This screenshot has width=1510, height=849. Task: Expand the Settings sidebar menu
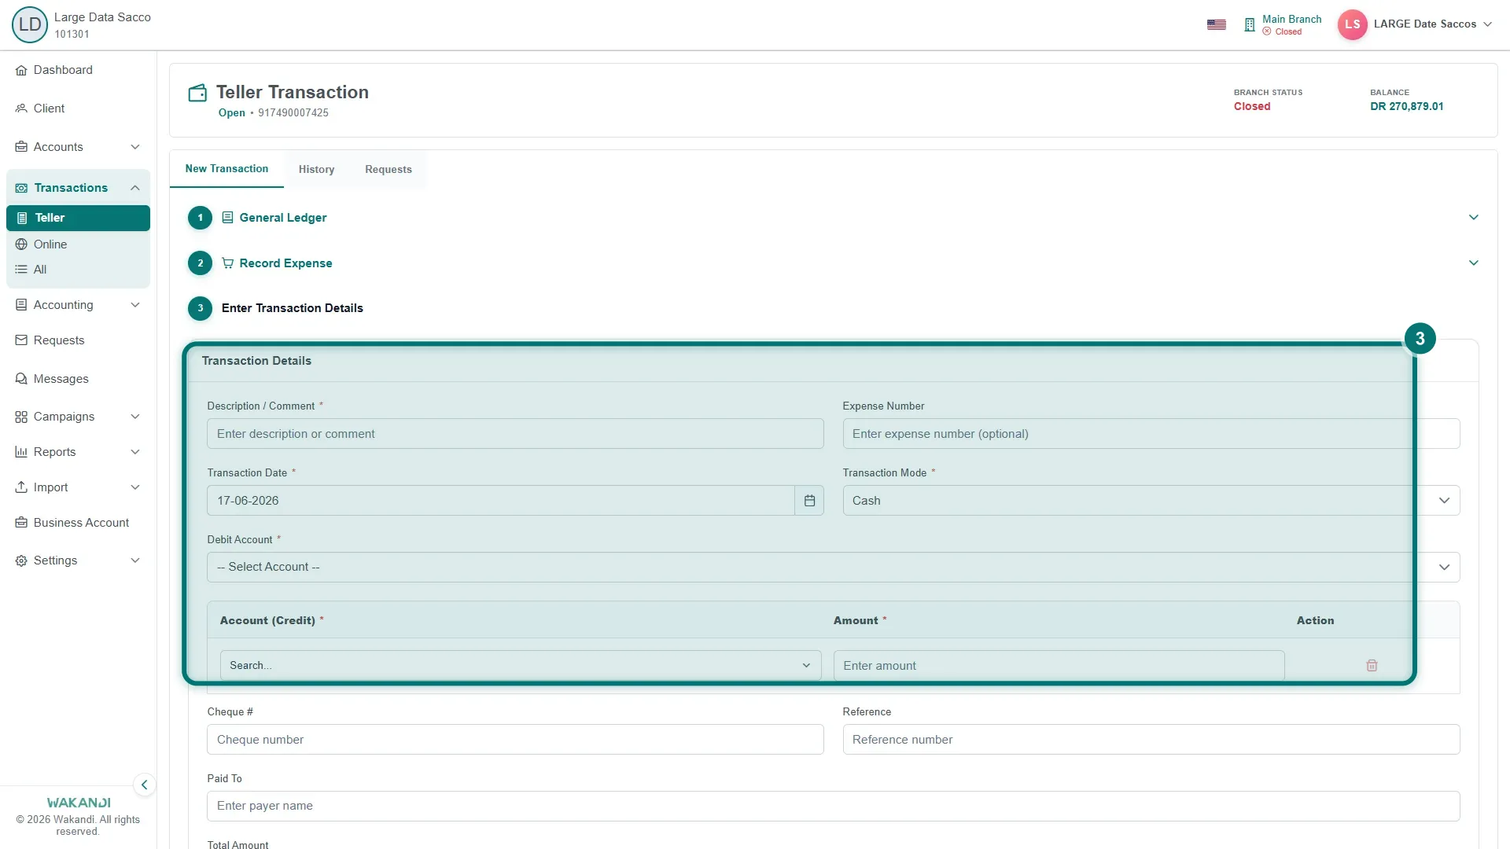coord(135,560)
